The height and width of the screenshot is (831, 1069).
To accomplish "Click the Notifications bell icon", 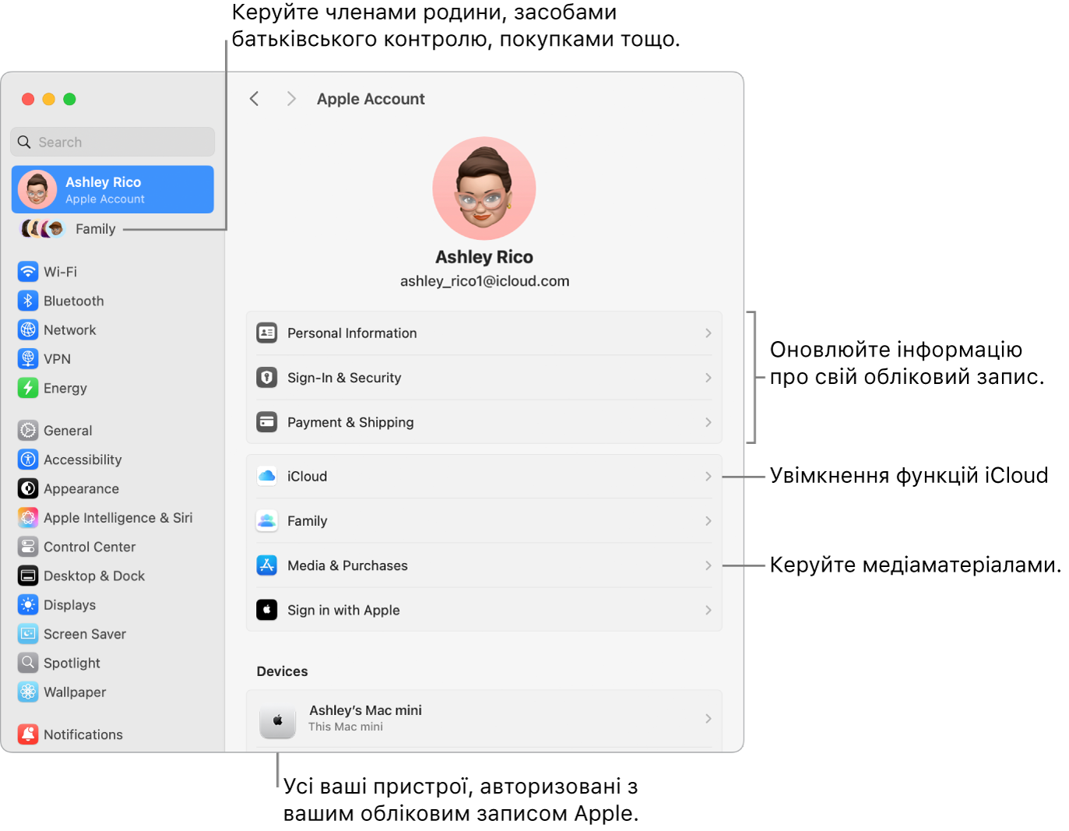I will coord(28,734).
